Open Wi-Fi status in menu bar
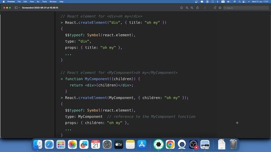 point(235,2)
